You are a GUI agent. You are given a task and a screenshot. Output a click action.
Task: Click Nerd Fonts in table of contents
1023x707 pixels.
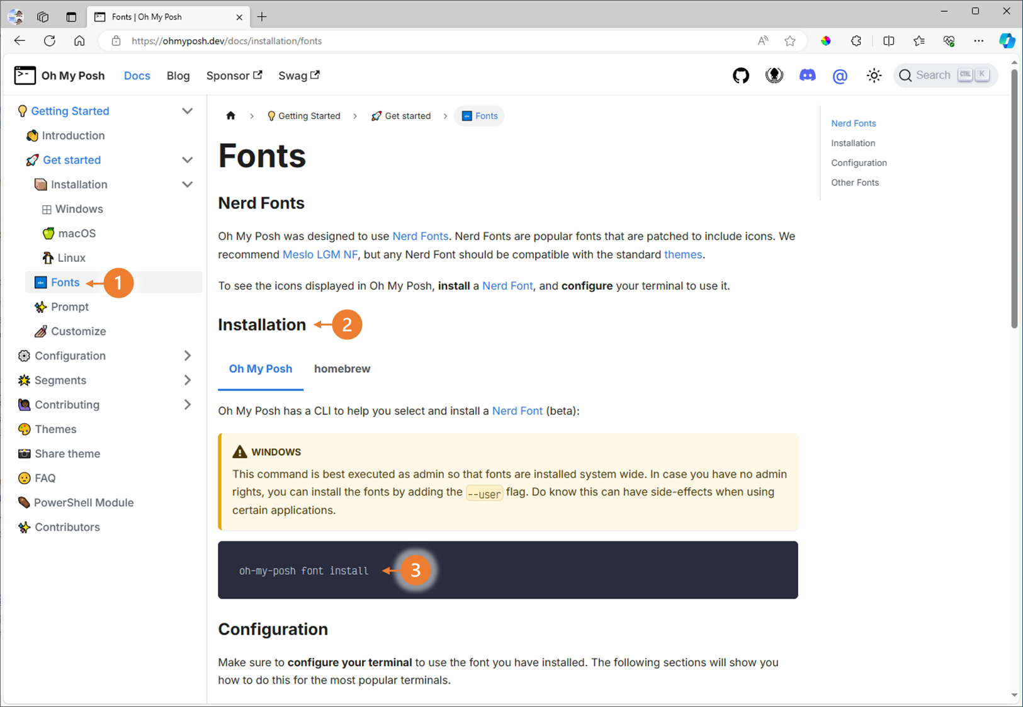click(854, 123)
